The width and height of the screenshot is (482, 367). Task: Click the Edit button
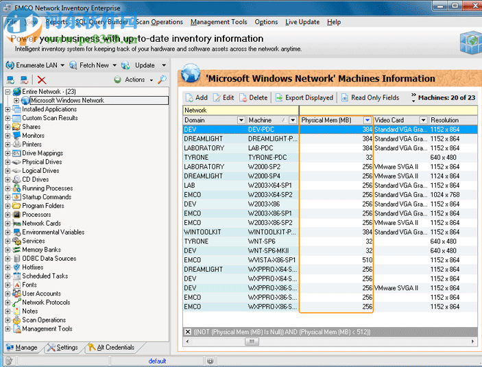click(x=224, y=97)
